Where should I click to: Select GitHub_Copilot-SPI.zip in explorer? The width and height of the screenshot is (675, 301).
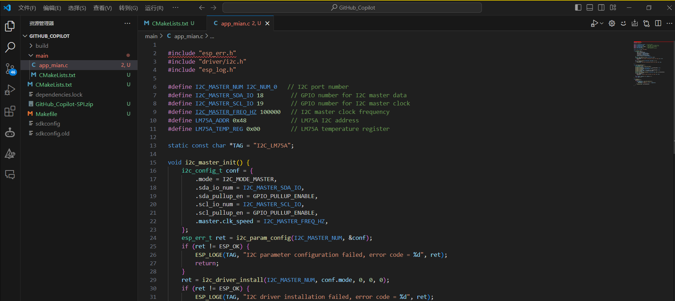[x=79, y=104]
